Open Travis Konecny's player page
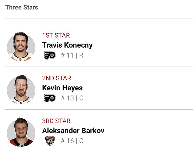The height and width of the screenshot is (168, 193). click(67, 45)
